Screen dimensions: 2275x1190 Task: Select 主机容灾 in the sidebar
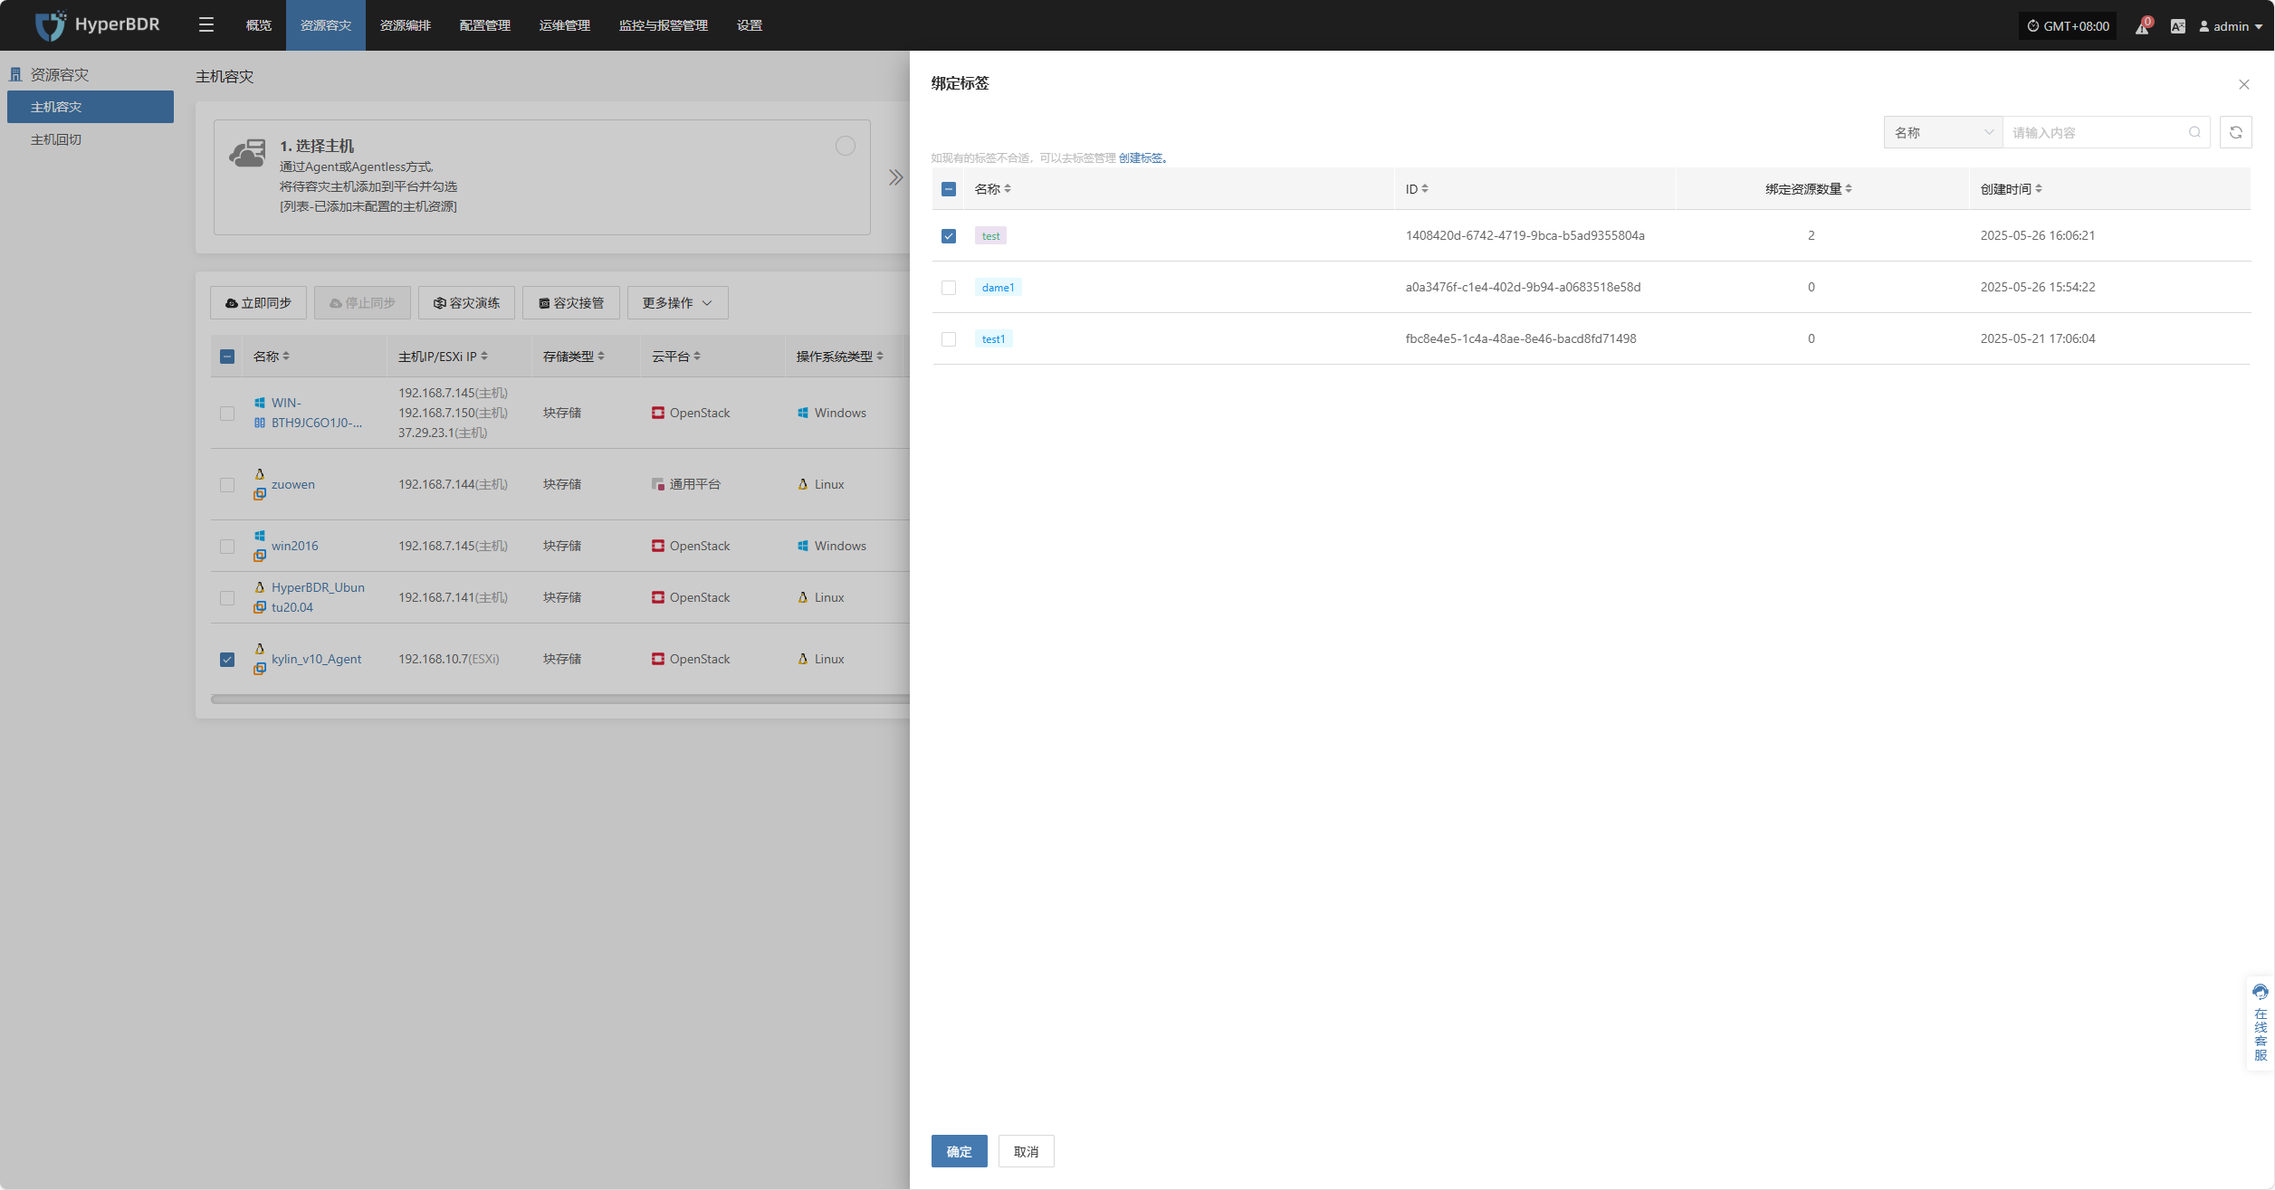click(x=91, y=106)
